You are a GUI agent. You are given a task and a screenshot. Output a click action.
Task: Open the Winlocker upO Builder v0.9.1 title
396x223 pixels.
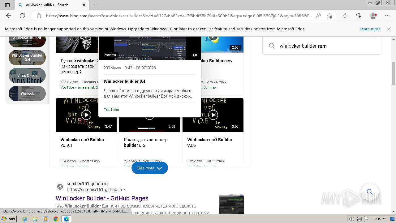coord(82,142)
